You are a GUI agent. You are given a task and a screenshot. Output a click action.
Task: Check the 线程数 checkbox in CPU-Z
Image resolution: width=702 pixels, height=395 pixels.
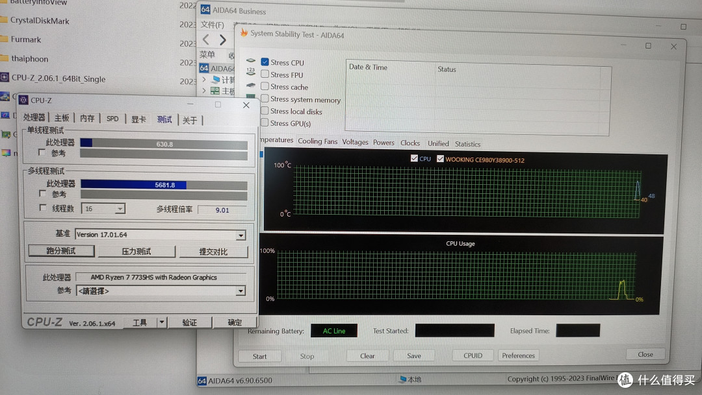click(x=43, y=208)
